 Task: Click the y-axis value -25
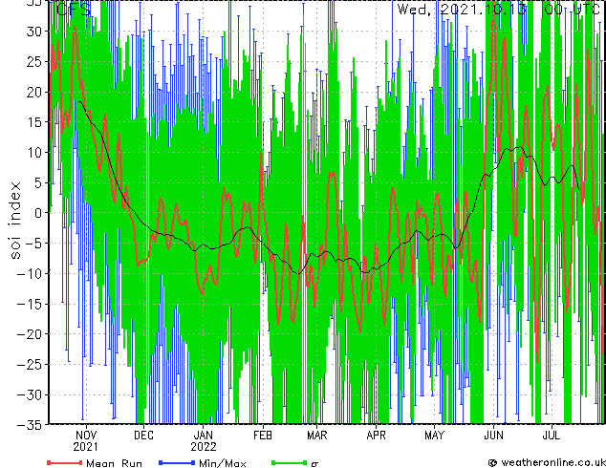(x=30, y=364)
